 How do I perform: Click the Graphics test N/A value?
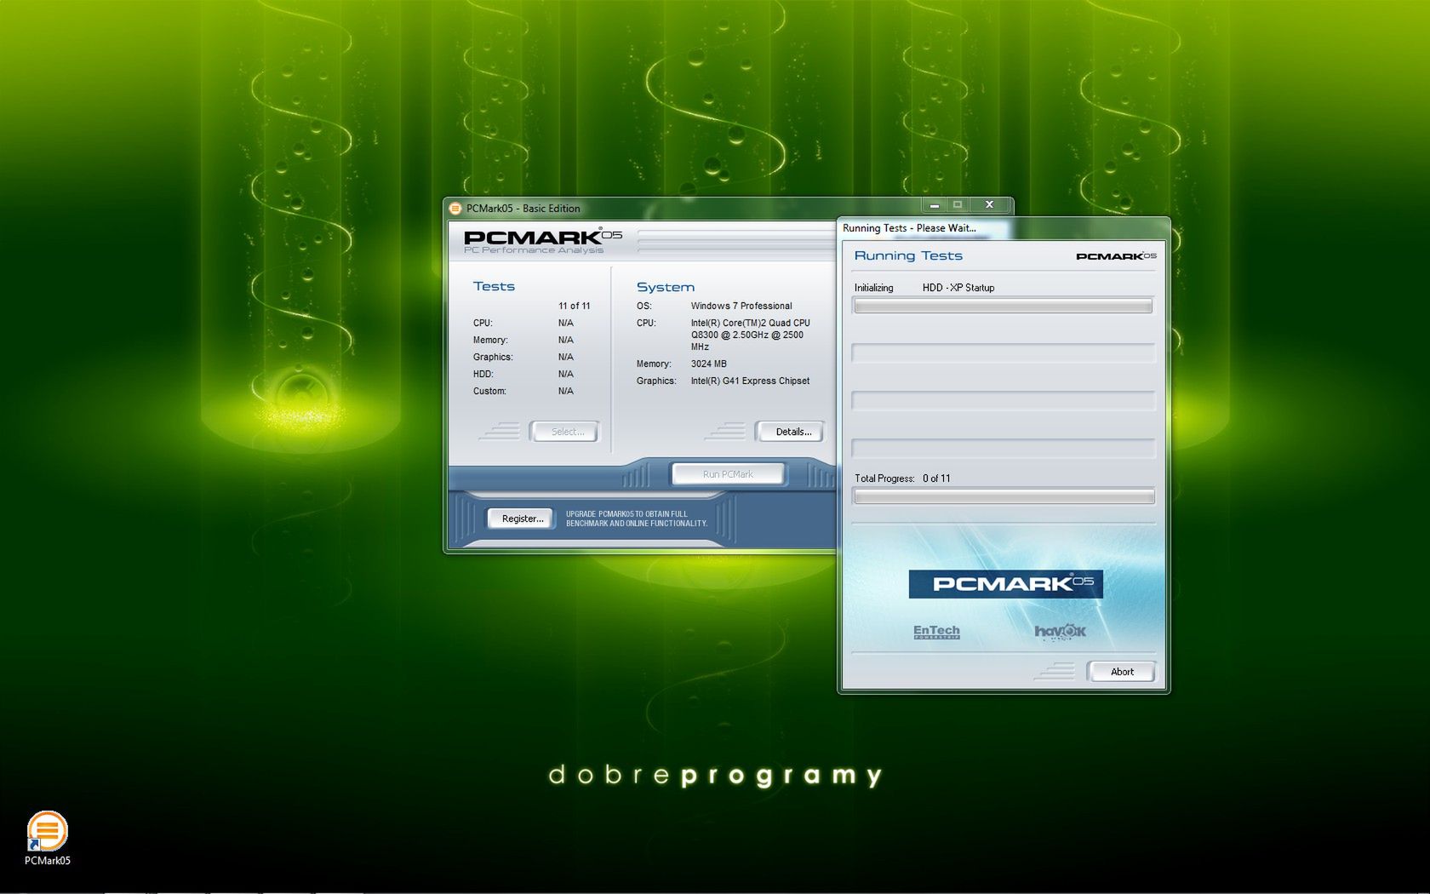tap(565, 357)
